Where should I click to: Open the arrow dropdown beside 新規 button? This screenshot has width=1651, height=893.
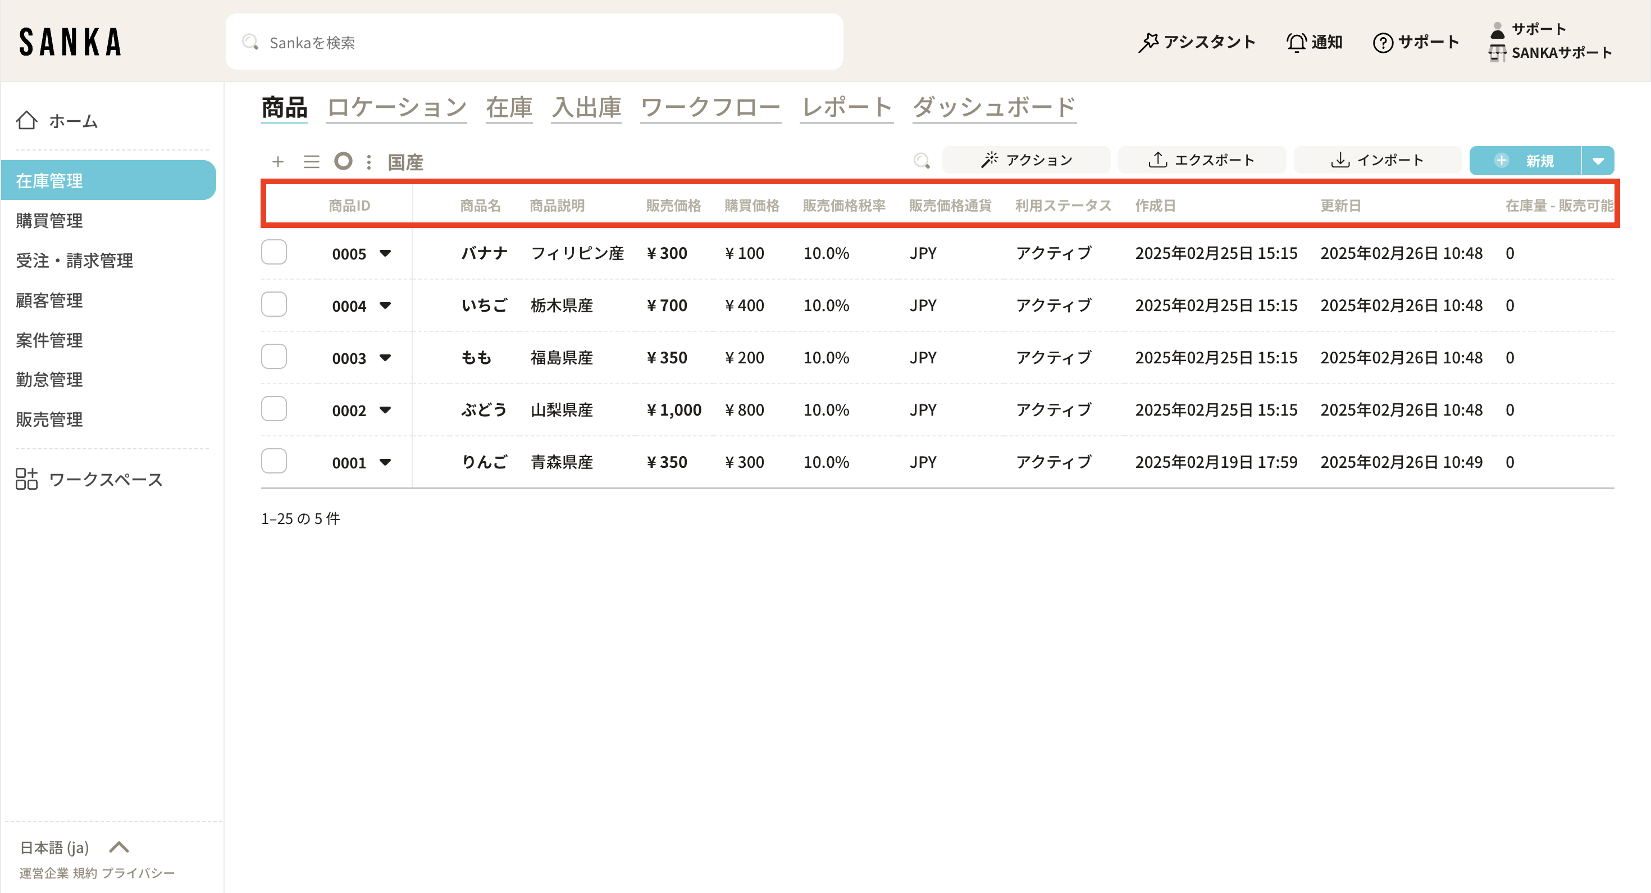1598,161
